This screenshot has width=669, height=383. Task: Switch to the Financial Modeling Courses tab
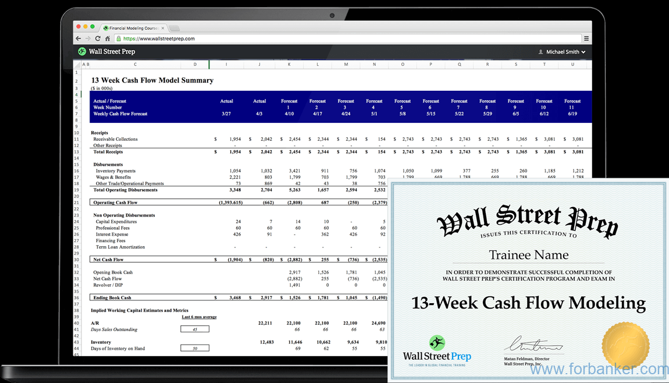[x=134, y=27]
